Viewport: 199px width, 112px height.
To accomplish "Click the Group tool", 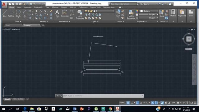I will tap(162, 13).
